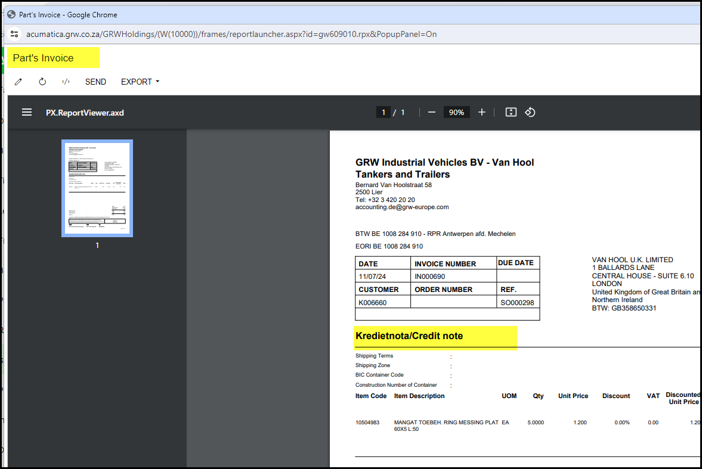This screenshot has height=469, width=702.
Task: Click the Kredietnota/Credit note heading
Action: pyautogui.click(x=409, y=336)
